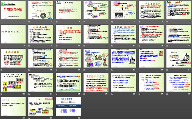Screen dimensions: 192x119
Task: Click the animation star under slide 23
Action: point(29,94)
